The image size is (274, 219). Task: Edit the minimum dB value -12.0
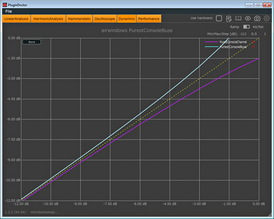point(243,34)
